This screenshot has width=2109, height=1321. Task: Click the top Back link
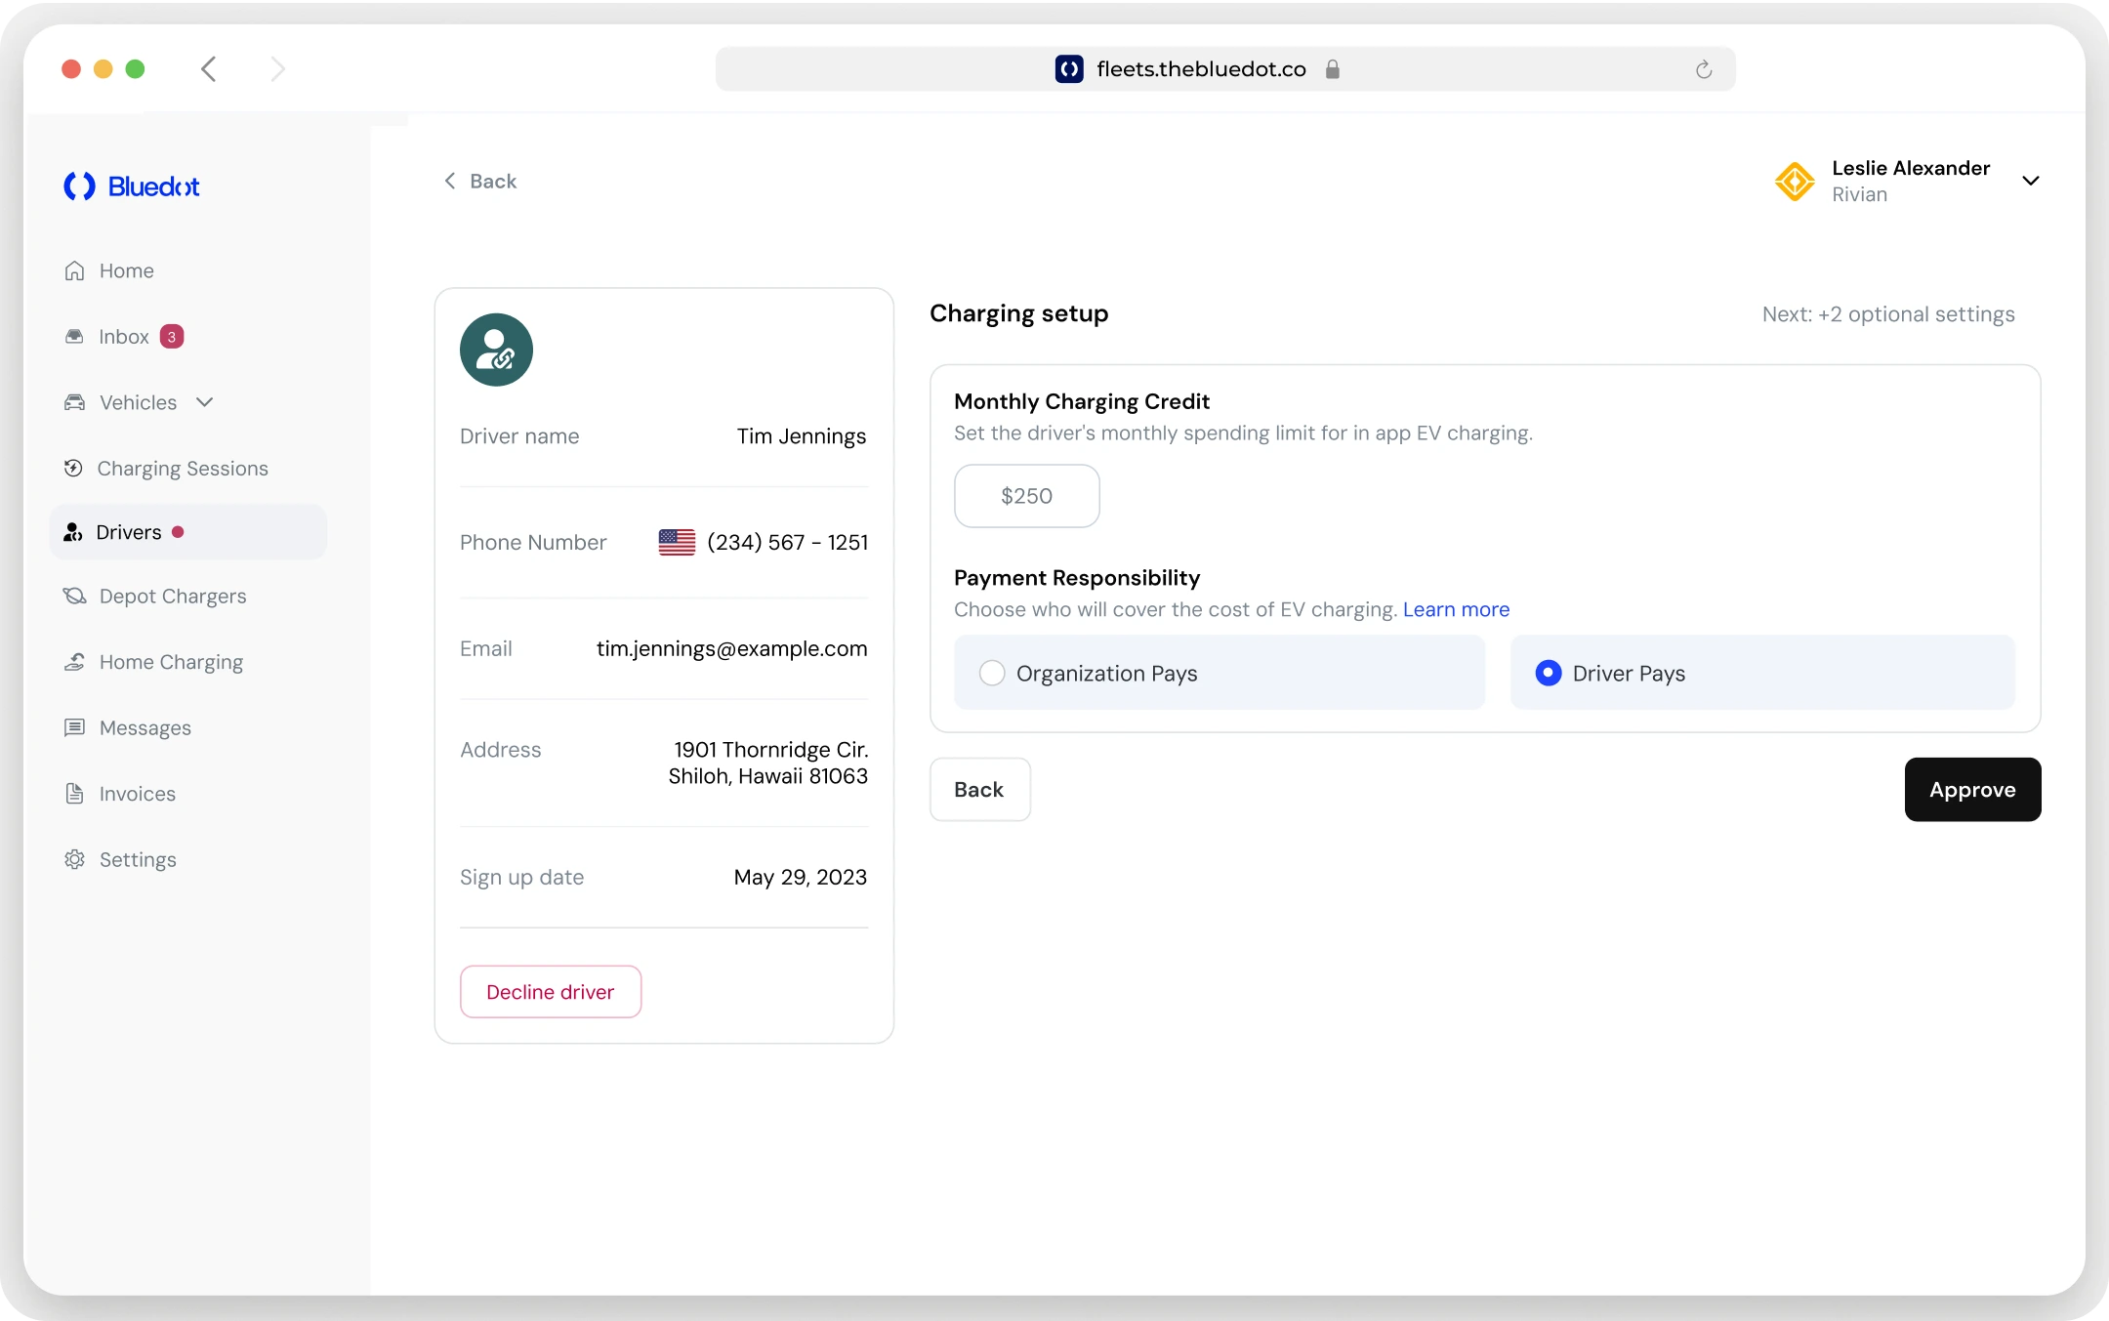pos(480,181)
